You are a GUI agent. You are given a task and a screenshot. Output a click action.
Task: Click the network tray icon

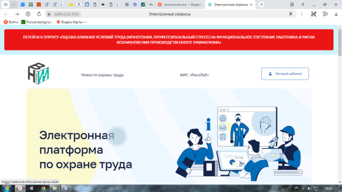point(316,188)
